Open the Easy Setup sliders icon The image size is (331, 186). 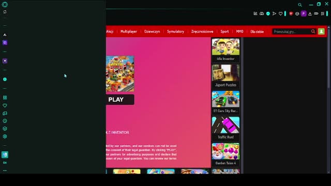(x=322, y=14)
